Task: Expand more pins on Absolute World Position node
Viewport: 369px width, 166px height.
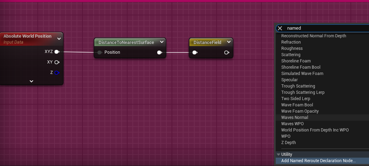Action: 31,81
